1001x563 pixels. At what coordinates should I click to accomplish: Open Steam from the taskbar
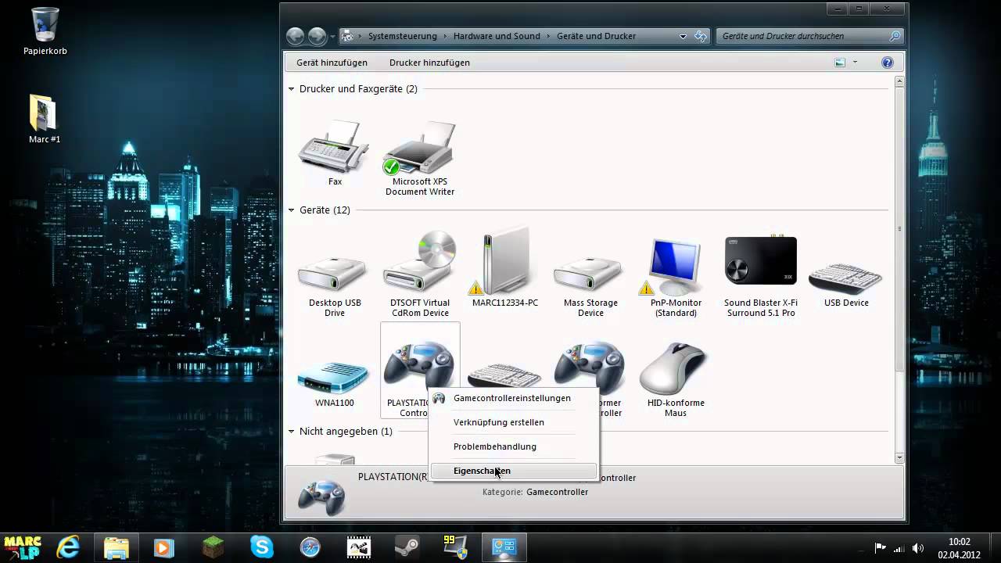point(407,547)
